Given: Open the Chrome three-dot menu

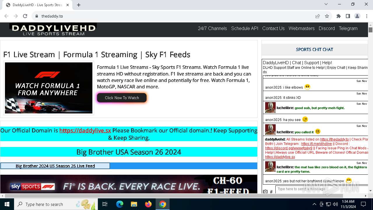Looking at the screenshot, I should tap(367, 16).
